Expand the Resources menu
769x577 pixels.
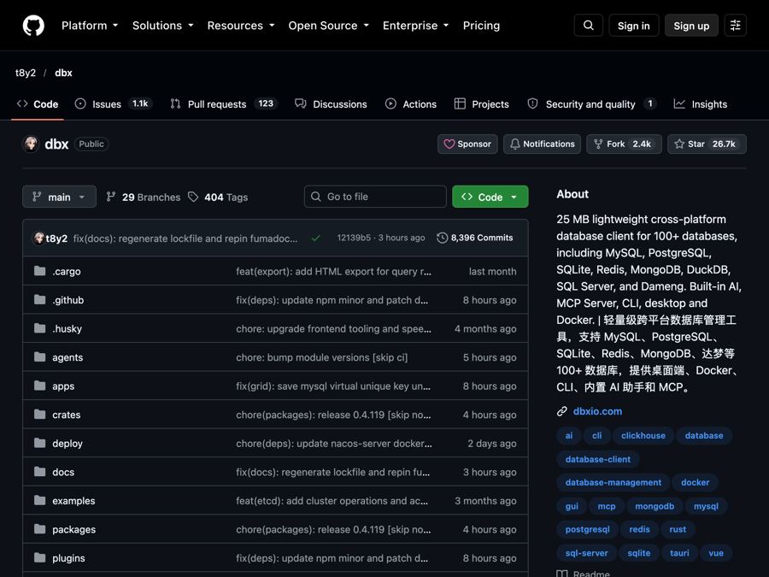[241, 26]
